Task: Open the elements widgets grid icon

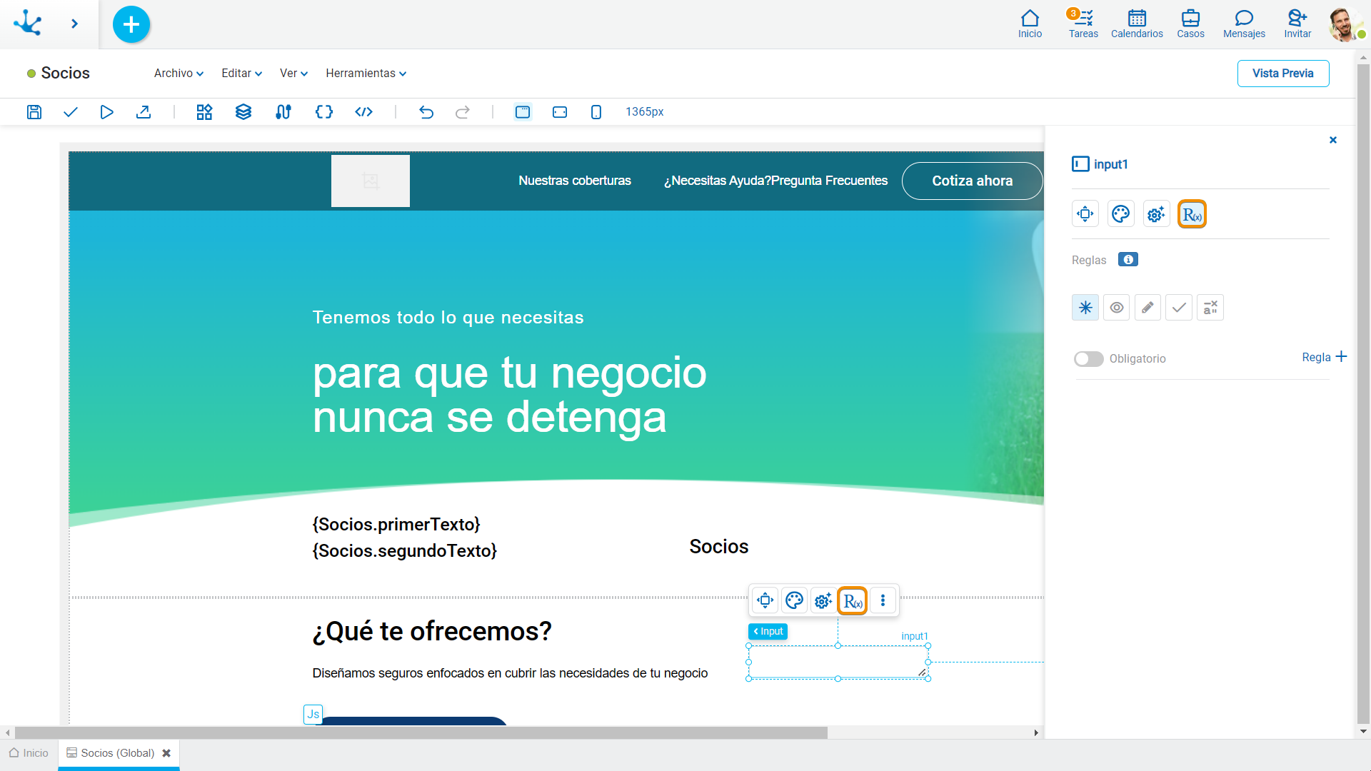Action: (x=205, y=112)
